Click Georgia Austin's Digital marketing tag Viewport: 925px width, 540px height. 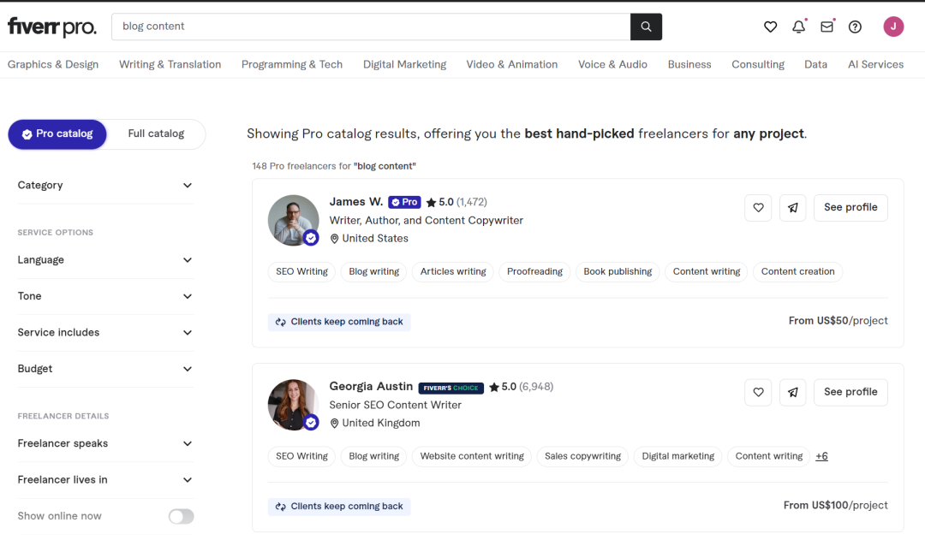(x=677, y=456)
